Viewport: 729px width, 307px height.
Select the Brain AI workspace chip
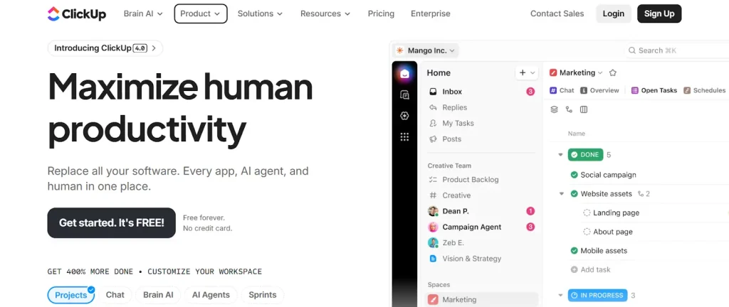(158, 295)
